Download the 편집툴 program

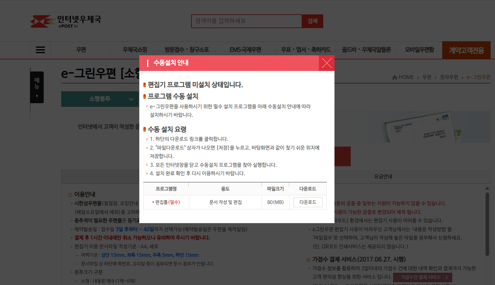click(x=308, y=202)
